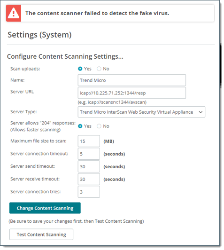The image size is (224, 250).
Task: Click the fake virus error message banner
Action: (110, 13)
